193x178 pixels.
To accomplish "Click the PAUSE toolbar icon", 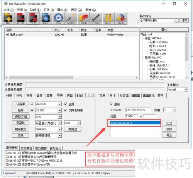I will tap(108, 19).
